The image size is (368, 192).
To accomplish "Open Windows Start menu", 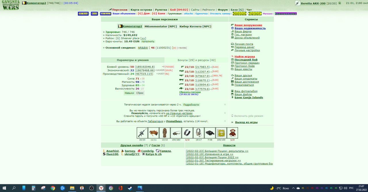I will [4, 188].
